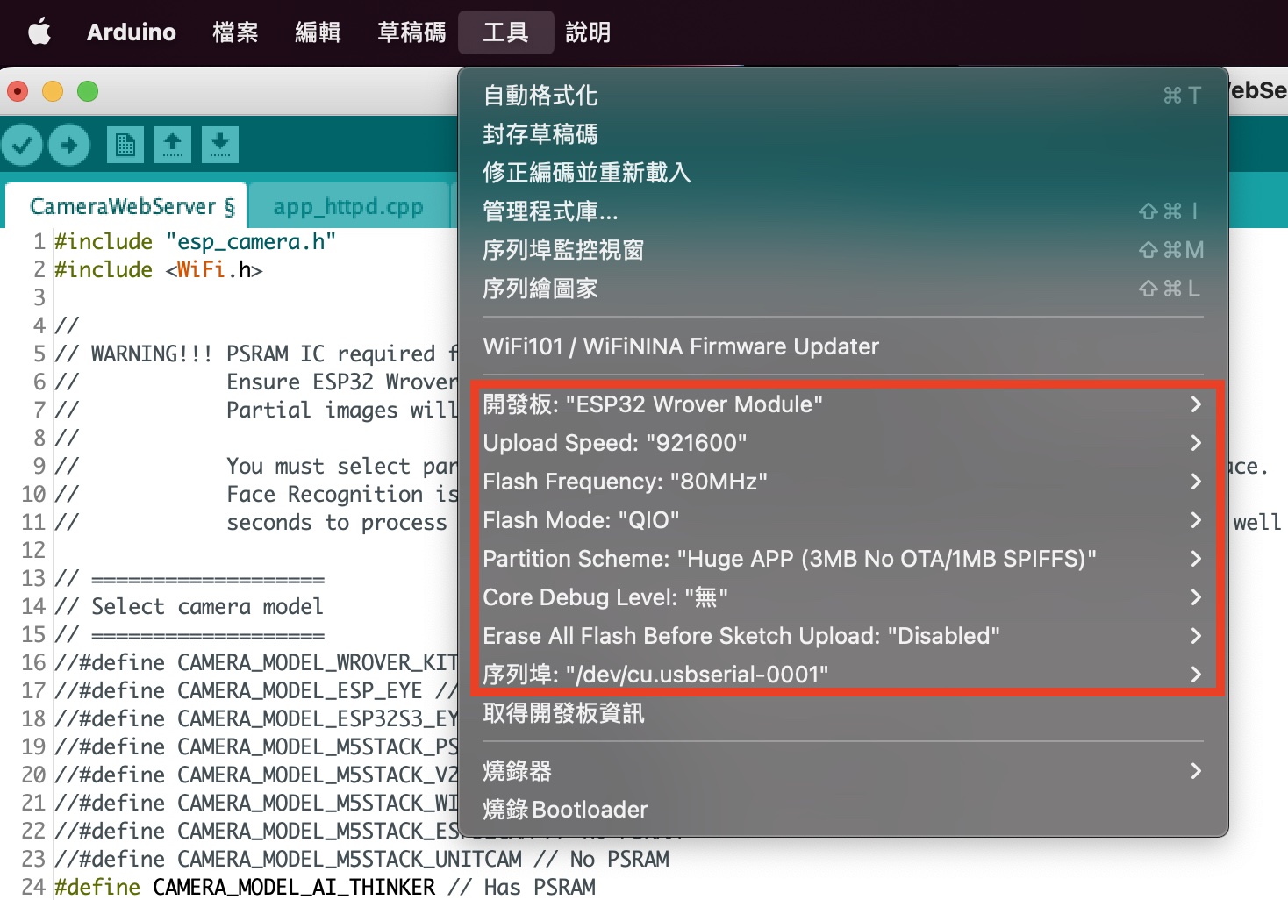
Task: Click the #define CAMERA_MODEL_AI_THINKER line
Action: click(x=325, y=888)
